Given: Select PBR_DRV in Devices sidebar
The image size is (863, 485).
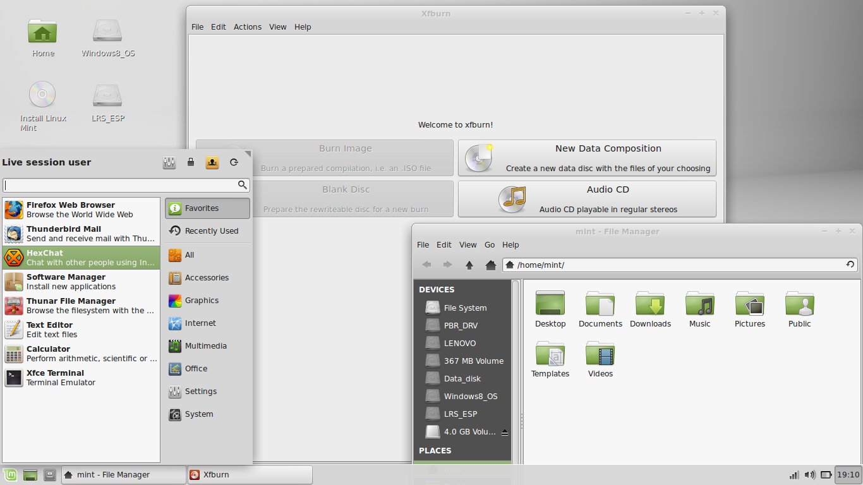Looking at the screenshot, I should (462, 326).
